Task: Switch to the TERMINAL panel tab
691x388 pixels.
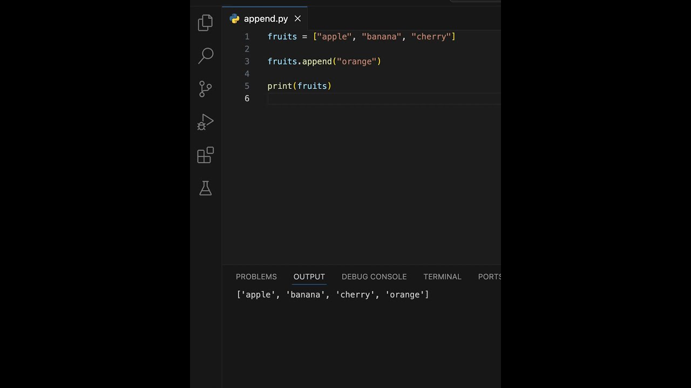Action: point(442,276)
